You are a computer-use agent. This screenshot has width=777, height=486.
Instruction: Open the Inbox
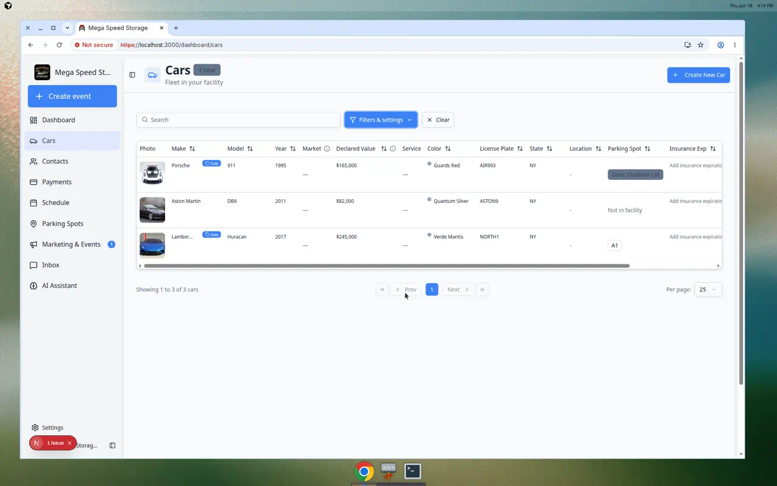72,265
